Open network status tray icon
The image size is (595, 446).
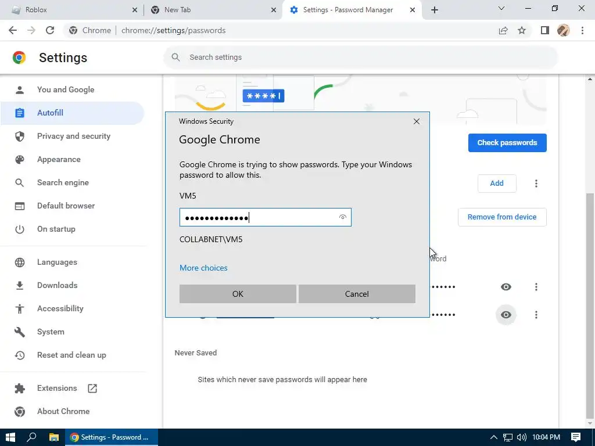[x=508, y=437]
